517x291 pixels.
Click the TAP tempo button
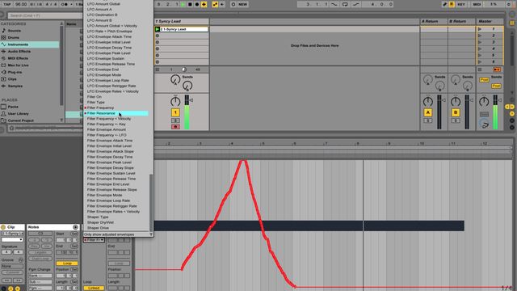(6, 4)
